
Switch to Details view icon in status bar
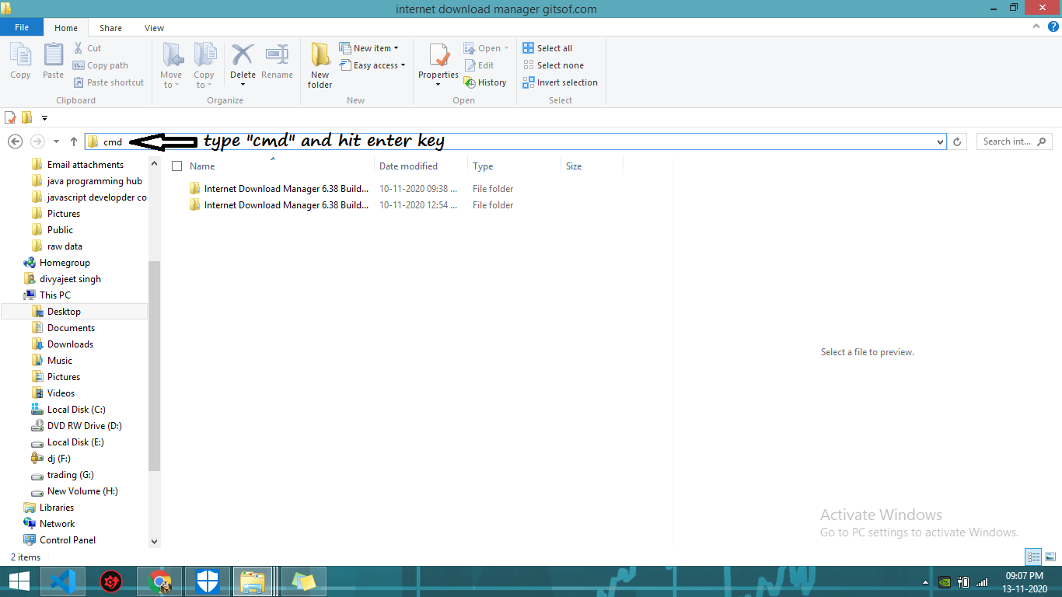pos(1033,557)
